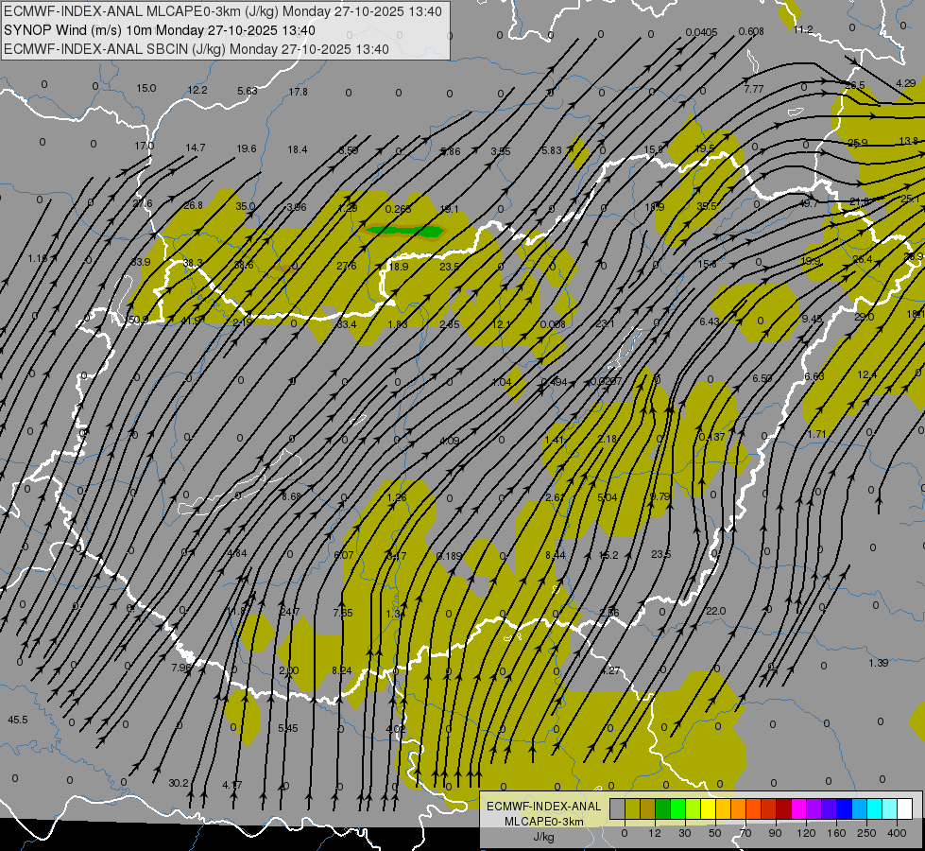Click the scale tick label '160'
The height and width of the screenshot is (851, 925).
836,833
